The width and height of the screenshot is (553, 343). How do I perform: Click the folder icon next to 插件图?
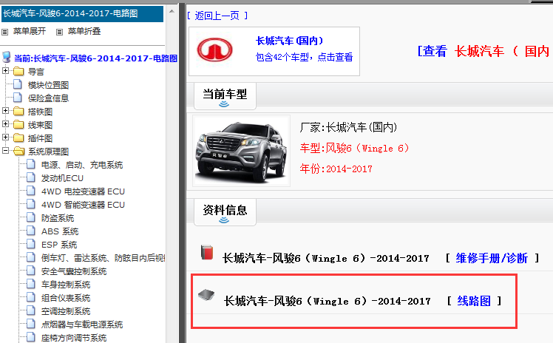point(18,138)
